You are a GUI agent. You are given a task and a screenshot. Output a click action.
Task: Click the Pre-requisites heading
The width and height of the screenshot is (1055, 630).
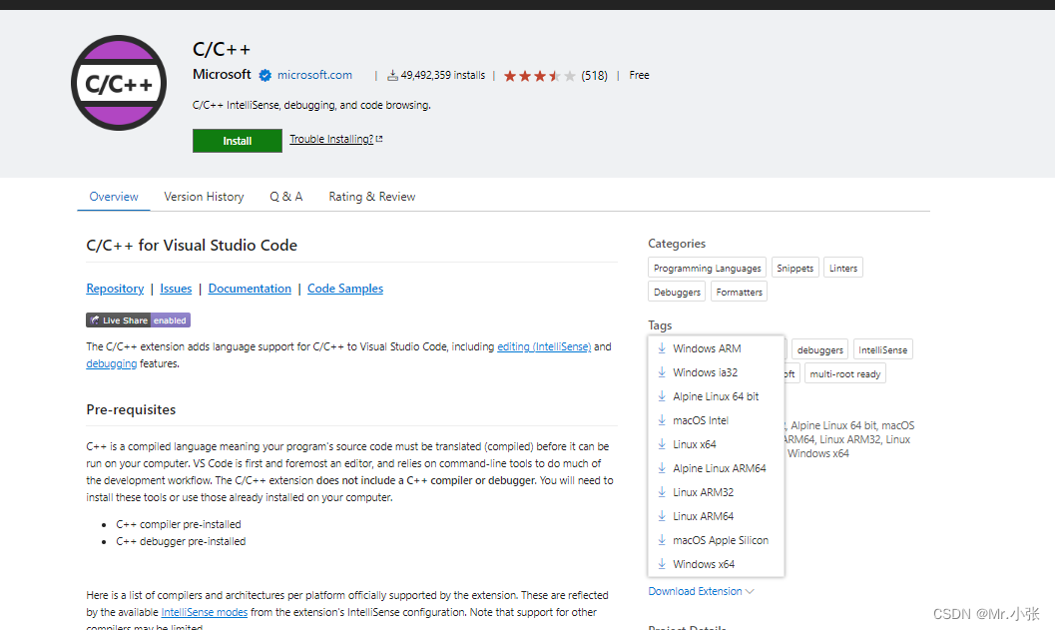click(x=131, y=410)
